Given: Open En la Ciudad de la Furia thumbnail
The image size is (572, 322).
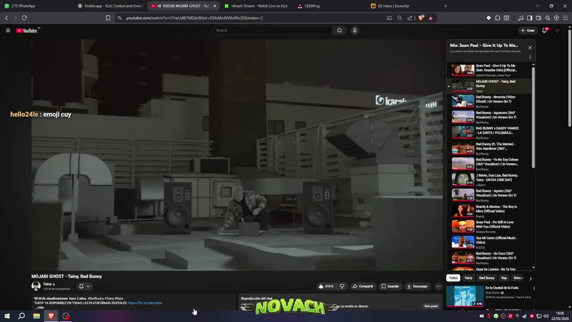Looking at the screenshot, I should (x=465, y=296).
